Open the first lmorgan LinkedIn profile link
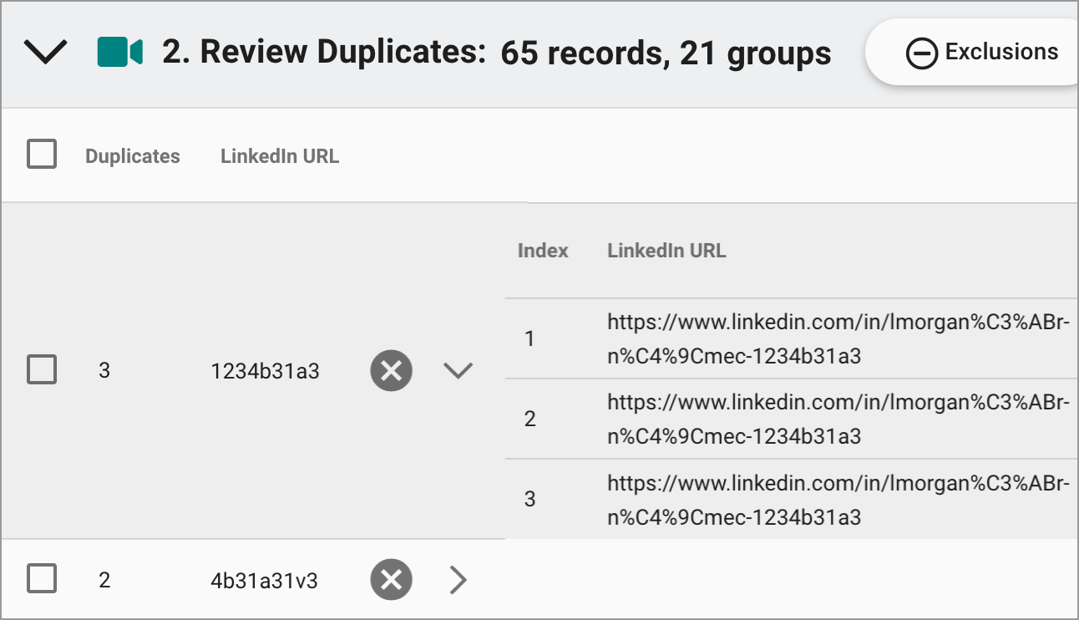This screenshot has height=620, width=1079. [x=835, y=338]
